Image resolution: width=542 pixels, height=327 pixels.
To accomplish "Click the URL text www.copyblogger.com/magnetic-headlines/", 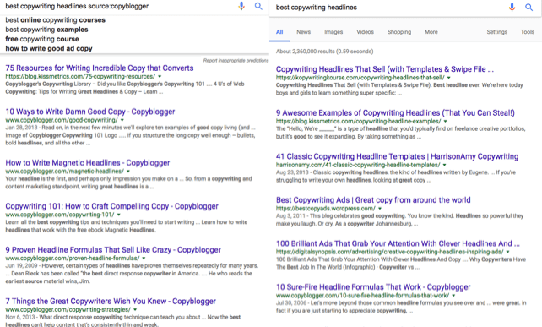I will (x=65, y=172).
